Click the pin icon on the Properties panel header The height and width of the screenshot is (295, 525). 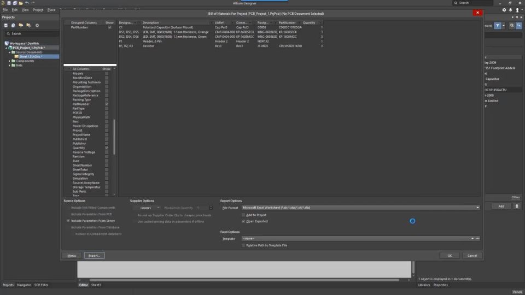(517, 17)
